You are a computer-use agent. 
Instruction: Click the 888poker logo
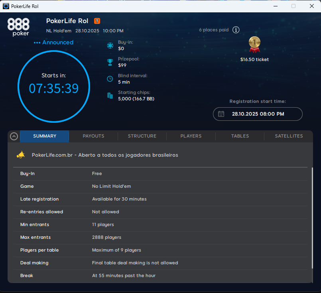(x=18, y=27)
